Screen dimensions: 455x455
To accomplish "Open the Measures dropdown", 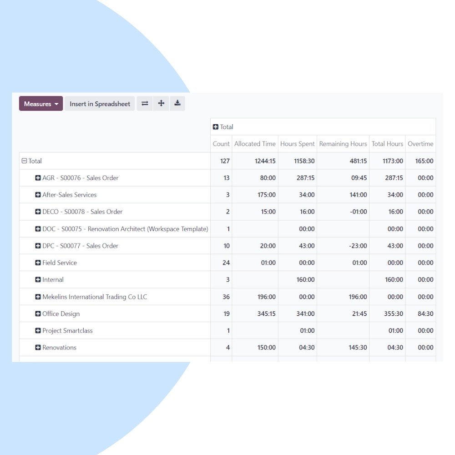I will click(x=40, y=103).
